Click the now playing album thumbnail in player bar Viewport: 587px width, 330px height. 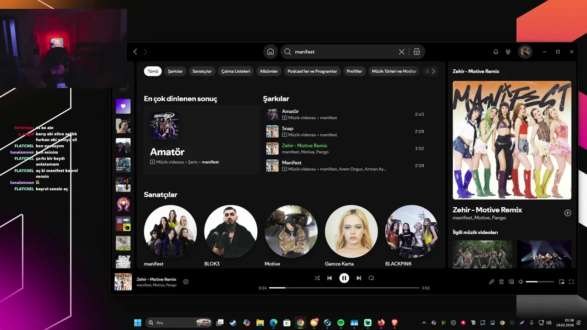123,282
